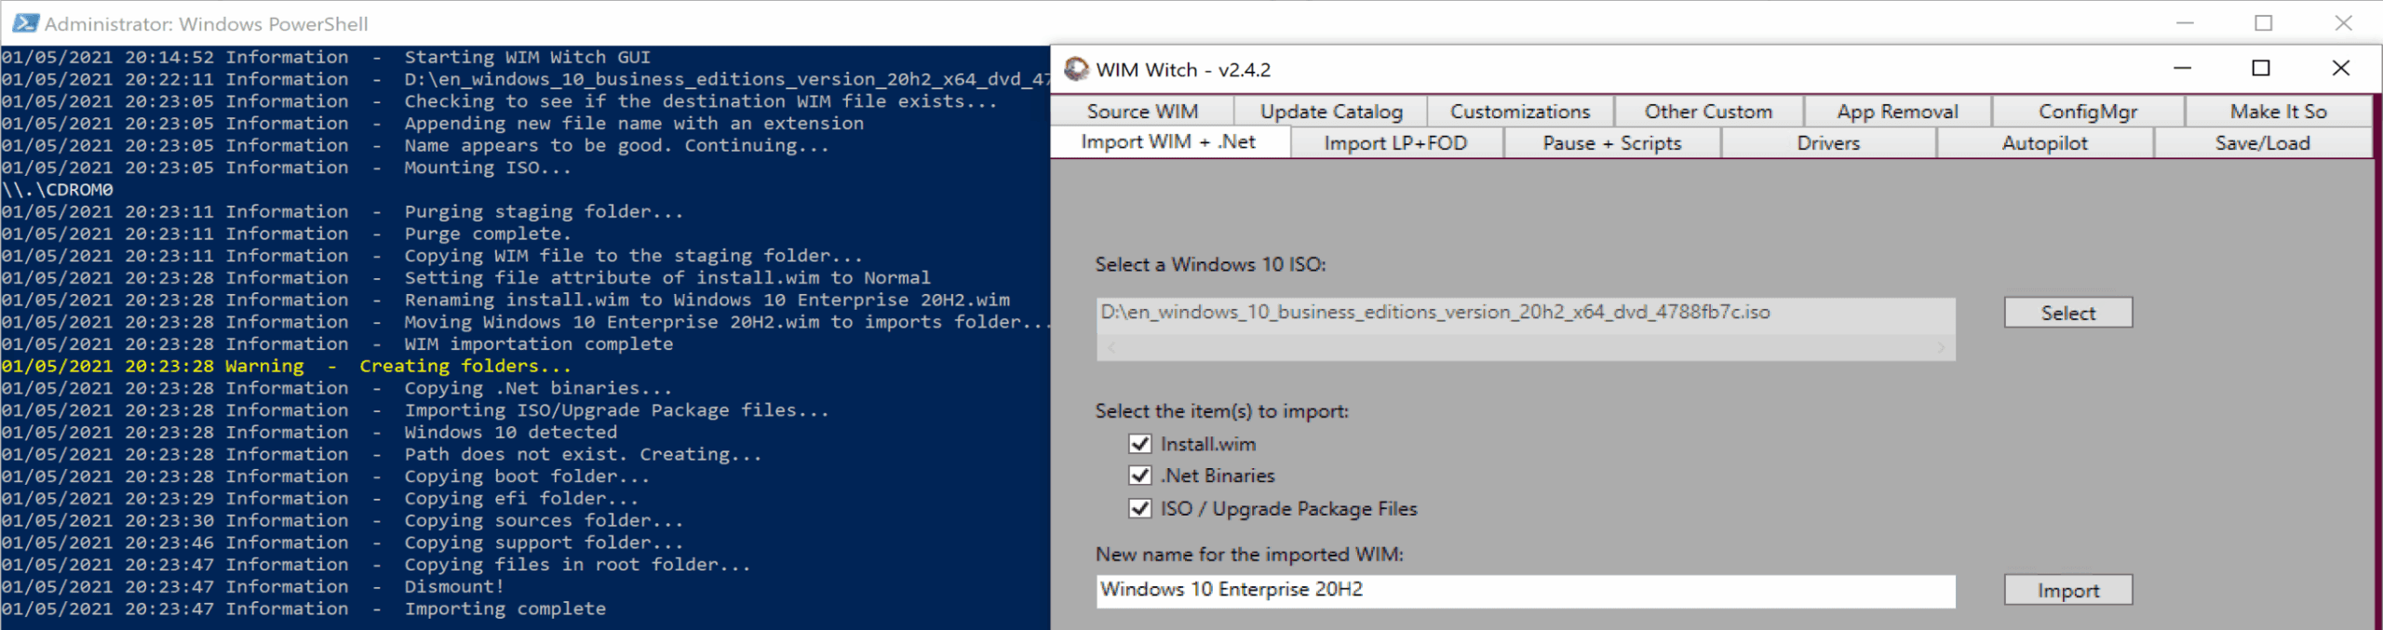Screen dimensions: 2383x630
Task: Open the Import LP+FOD tab
Action: tap(1395, 143)
